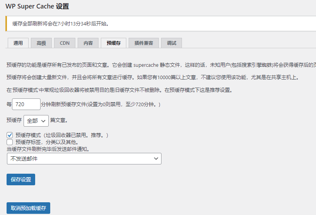Image resolution: width=316 pixels, height=215 pixels.
Task: Click the text 分钟刷新预缓存文件(设置为0则禁用
Action: tap(81, 104)
